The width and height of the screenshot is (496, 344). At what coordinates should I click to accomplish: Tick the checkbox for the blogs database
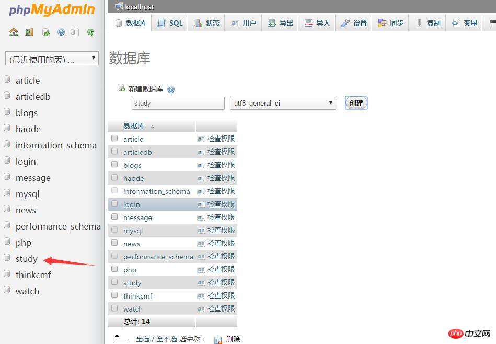[114, 165]
